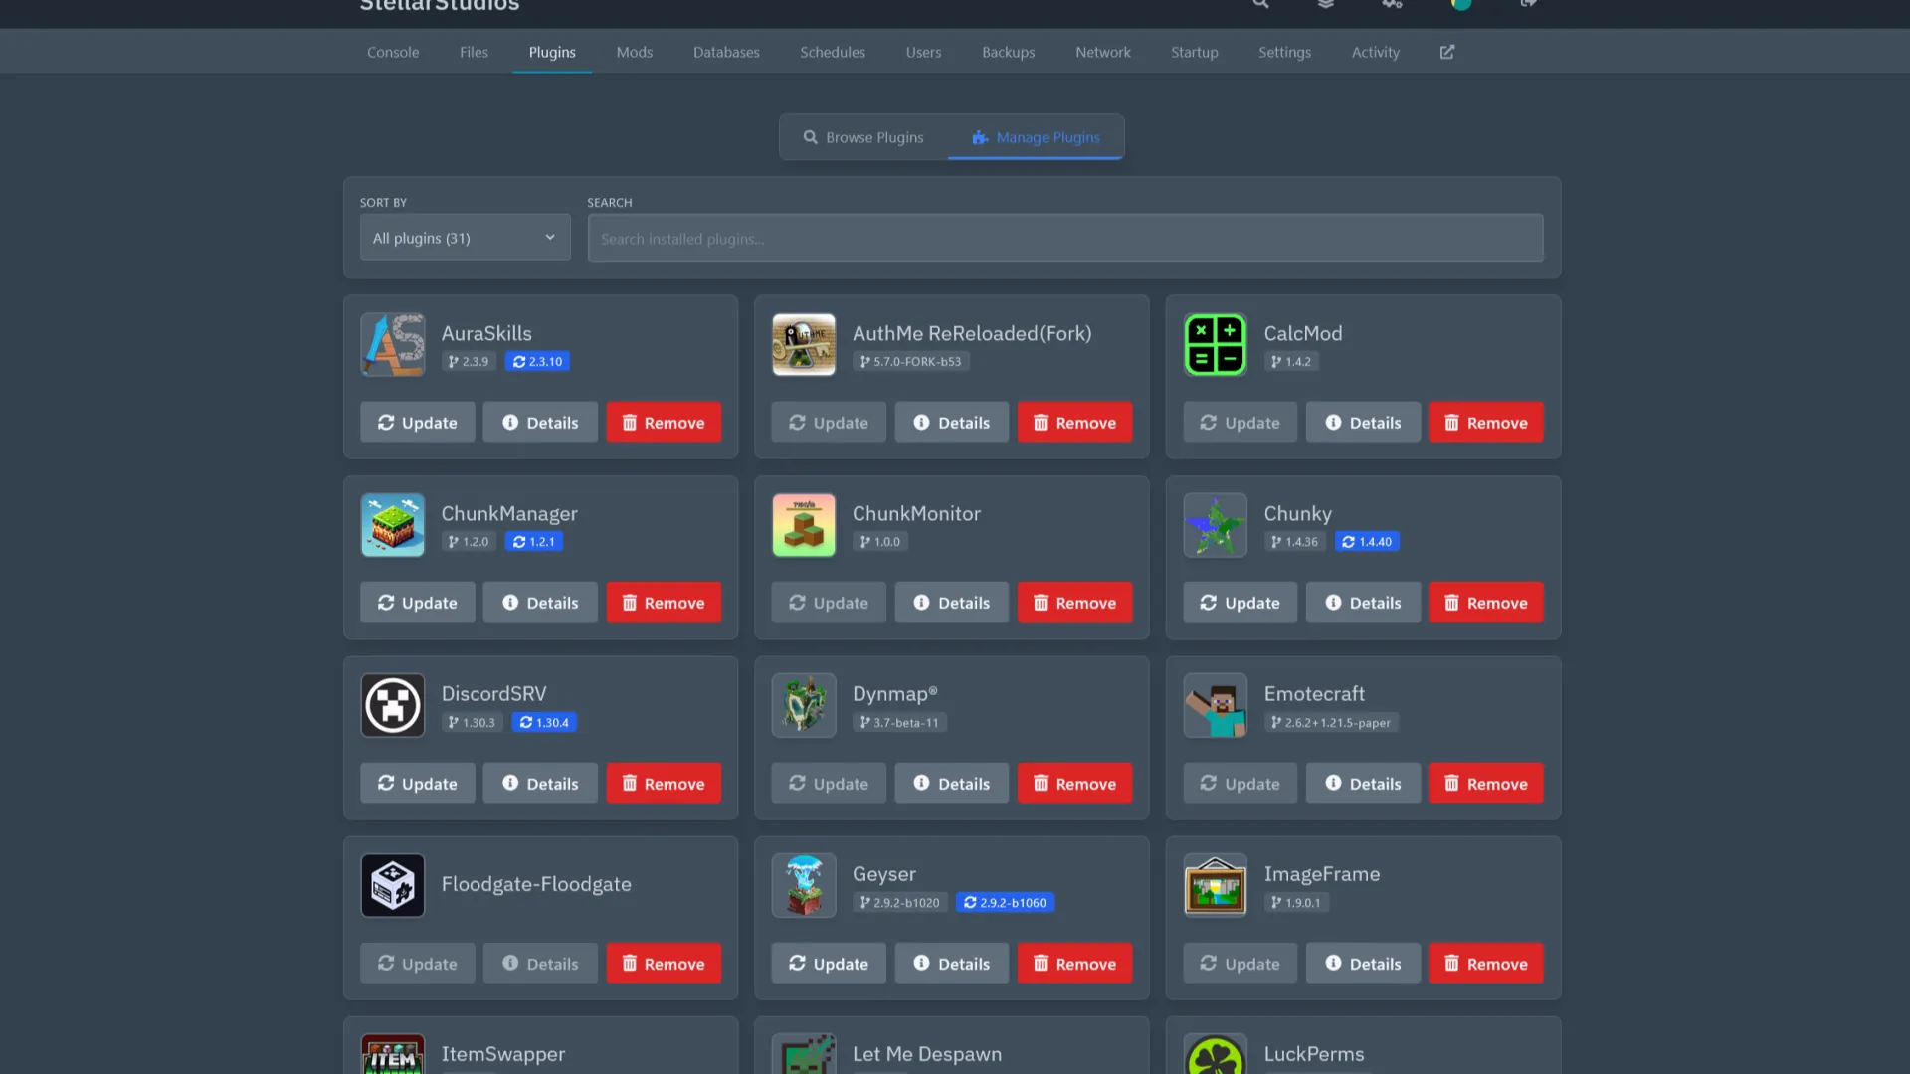This screenshot has height=1074, width=1910.
Task: Go to the Backups tab
Action: pyautogui.click(x=1008, y=52)
